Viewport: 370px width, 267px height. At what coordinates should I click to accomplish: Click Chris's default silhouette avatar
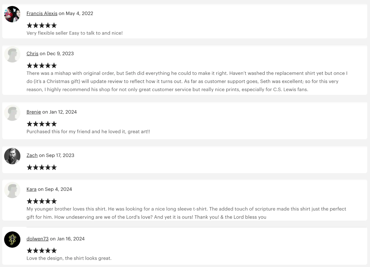click(12, 54)
